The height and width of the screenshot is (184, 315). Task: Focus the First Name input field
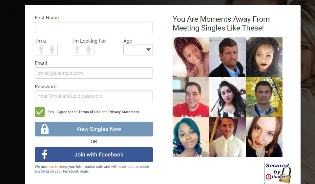(x=94, y=27)
